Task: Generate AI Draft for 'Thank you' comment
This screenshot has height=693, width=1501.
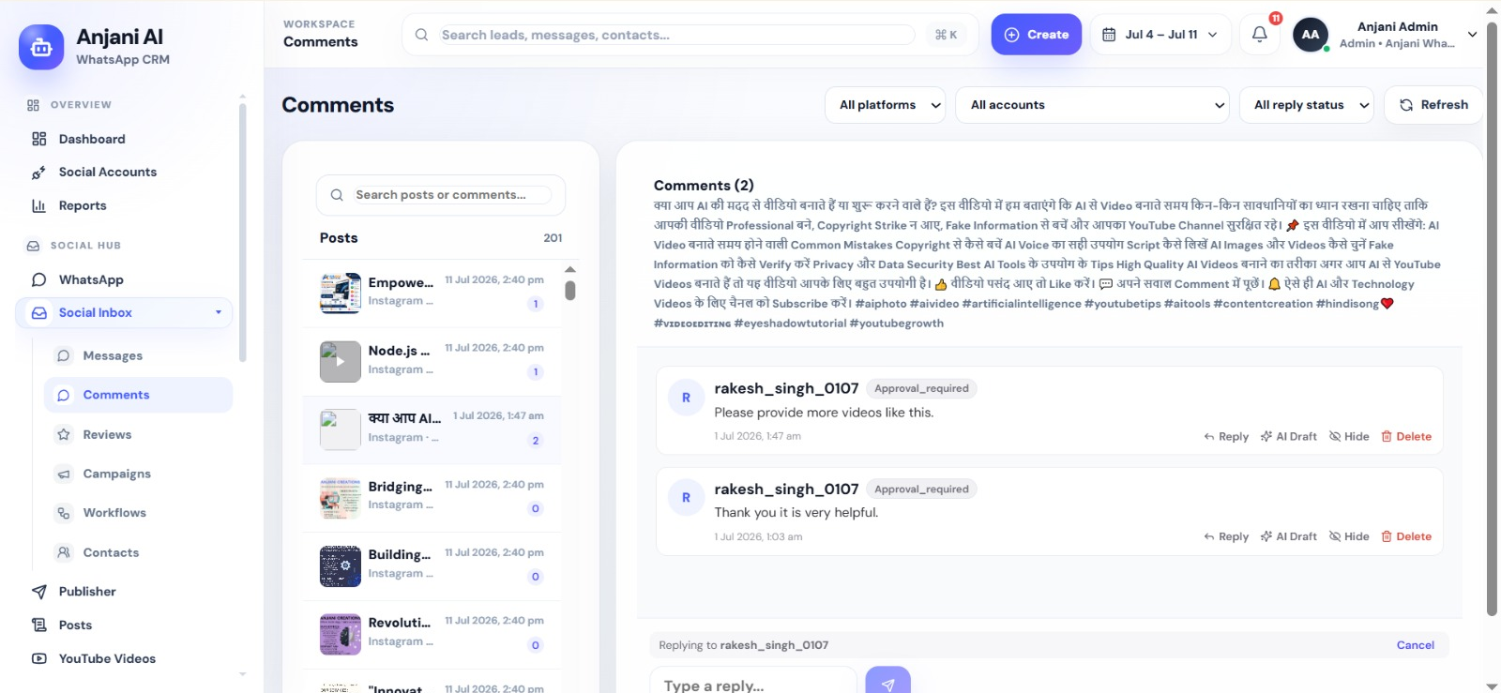Action: click(1288, 537)
